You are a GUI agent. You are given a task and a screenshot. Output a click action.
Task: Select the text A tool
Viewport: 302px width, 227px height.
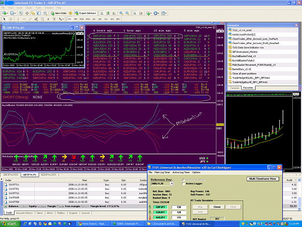tap(48, 19)
